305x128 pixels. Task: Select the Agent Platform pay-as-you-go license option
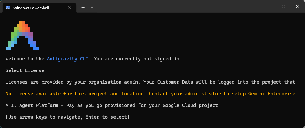pyautogui.click(x=112, y=105)
